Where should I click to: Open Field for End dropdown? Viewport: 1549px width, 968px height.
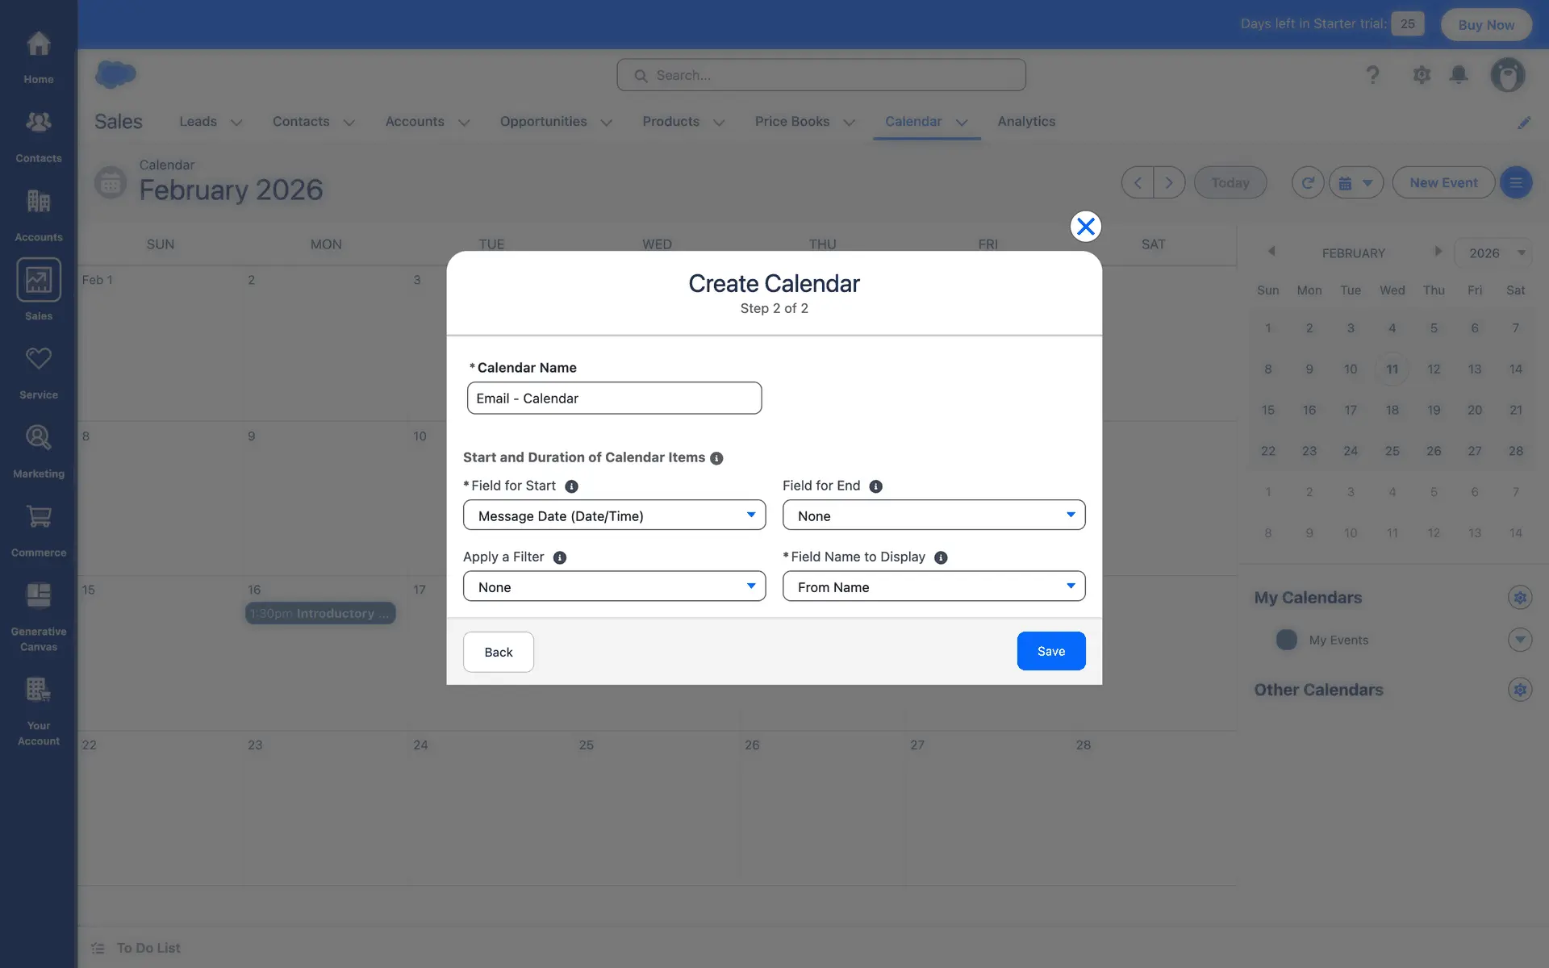coord(933,515)
